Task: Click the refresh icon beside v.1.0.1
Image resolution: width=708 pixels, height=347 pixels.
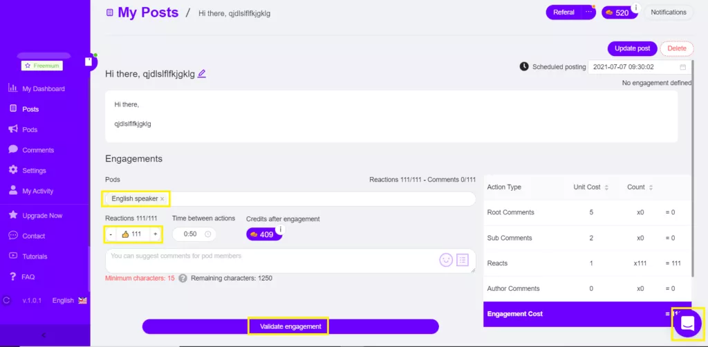Action: click(x=6, y=300)
